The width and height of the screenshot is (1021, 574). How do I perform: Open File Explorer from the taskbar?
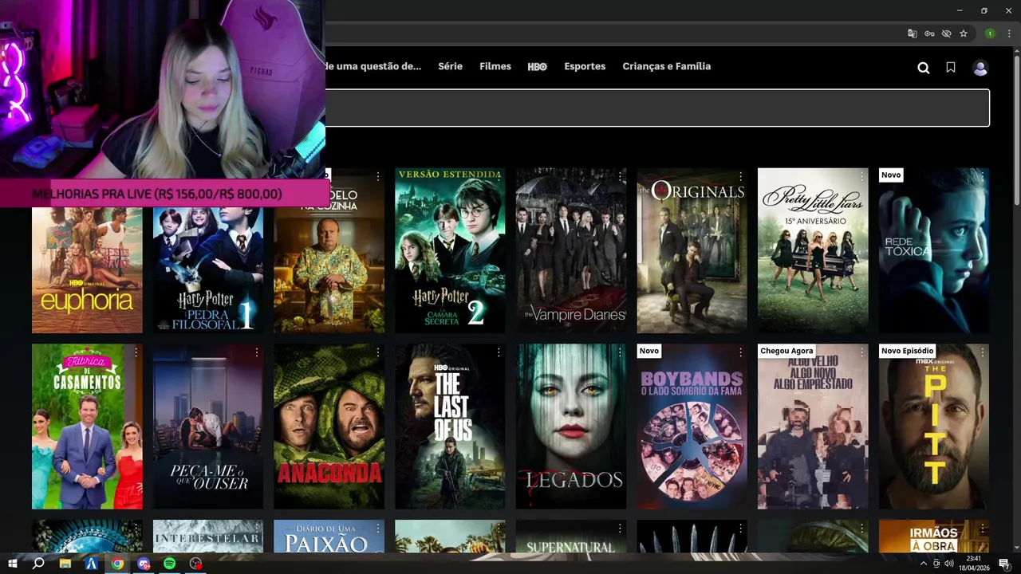click(x=65, y=564)
